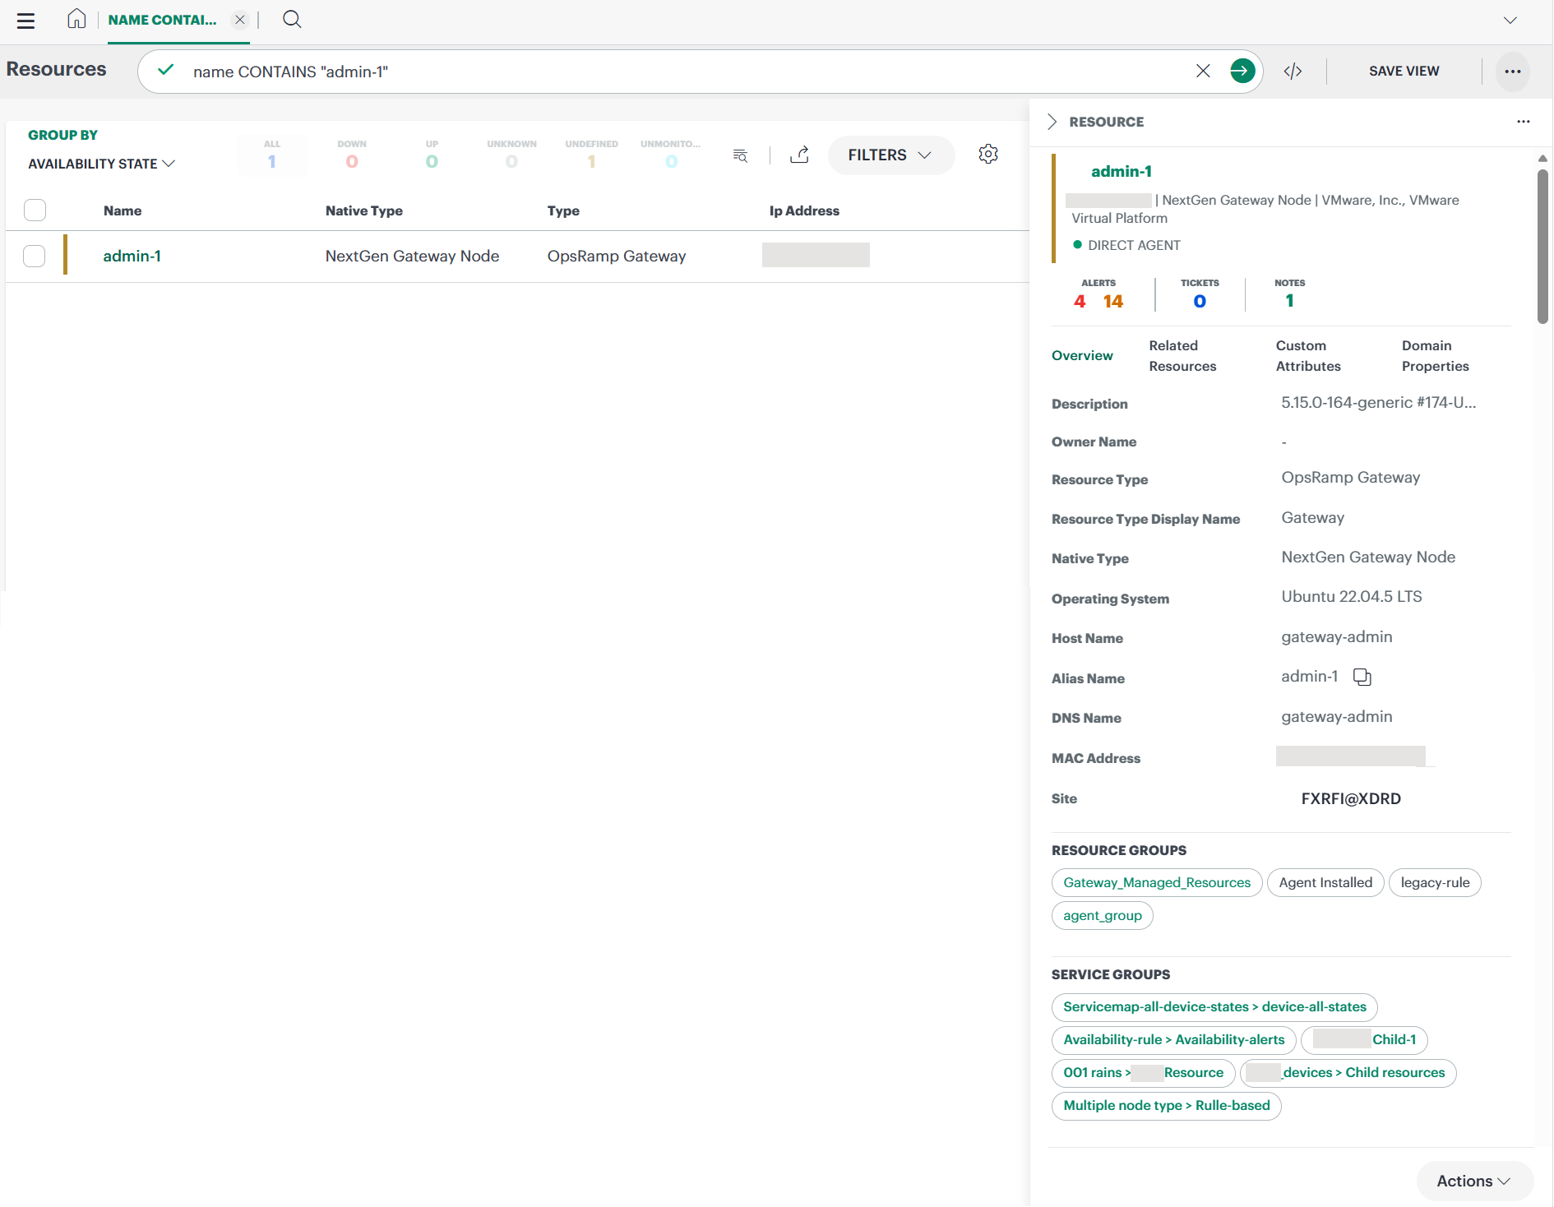Image resolution: width=1554 pixels, height=1207 pixels.
Task: Select the NAME CONTAI... tab label
Action: click(x=163, y=20)
